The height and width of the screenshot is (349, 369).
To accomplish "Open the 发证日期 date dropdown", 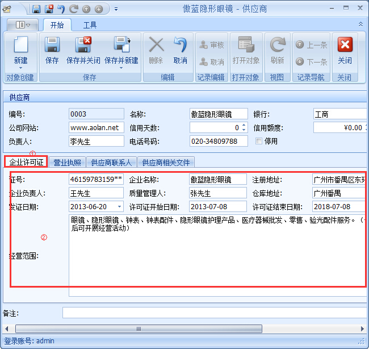I will 119,206.
